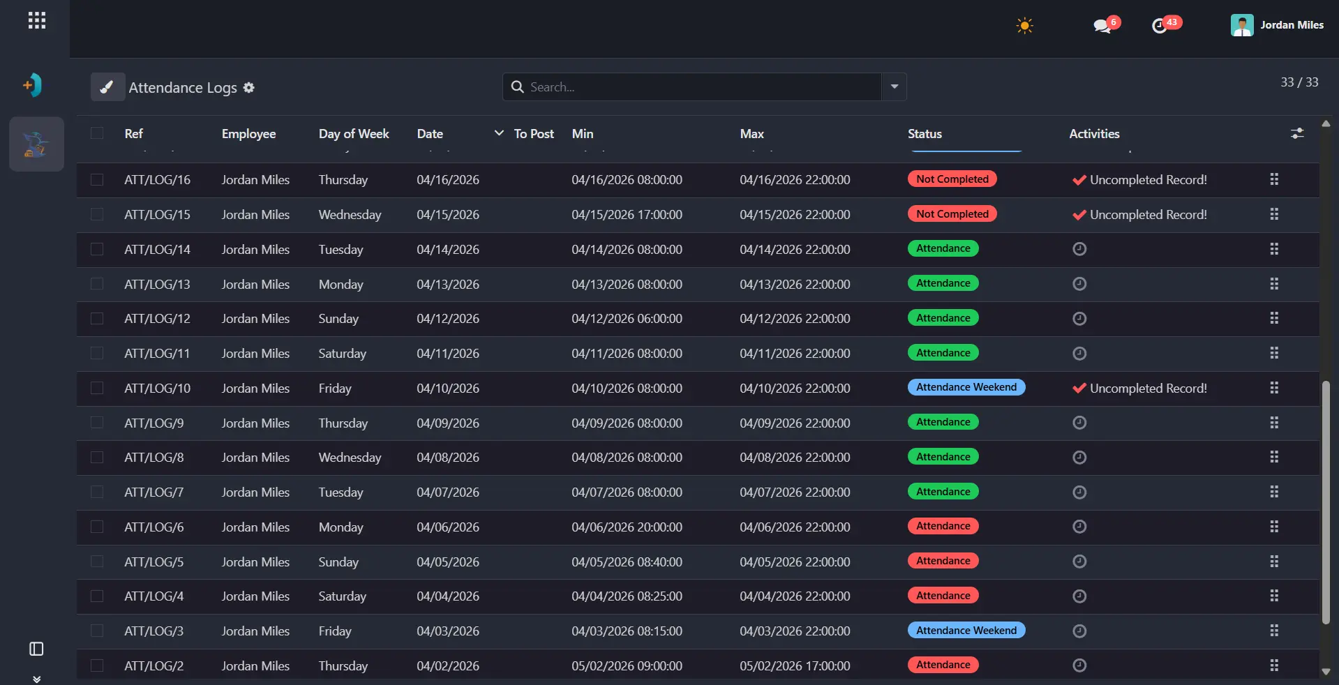Screen dimensions: 1339x685
Task: Expand sidebar with bottom double chevron
Action: (36, 679)
